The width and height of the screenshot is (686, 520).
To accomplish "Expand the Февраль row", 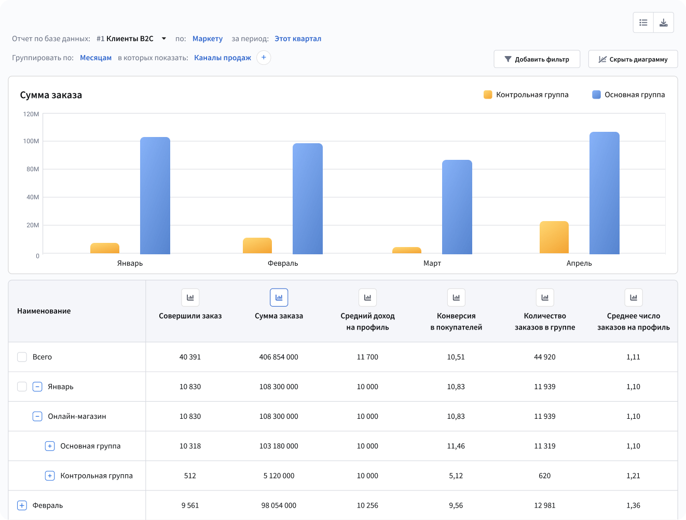I will (x=22, y=505).
